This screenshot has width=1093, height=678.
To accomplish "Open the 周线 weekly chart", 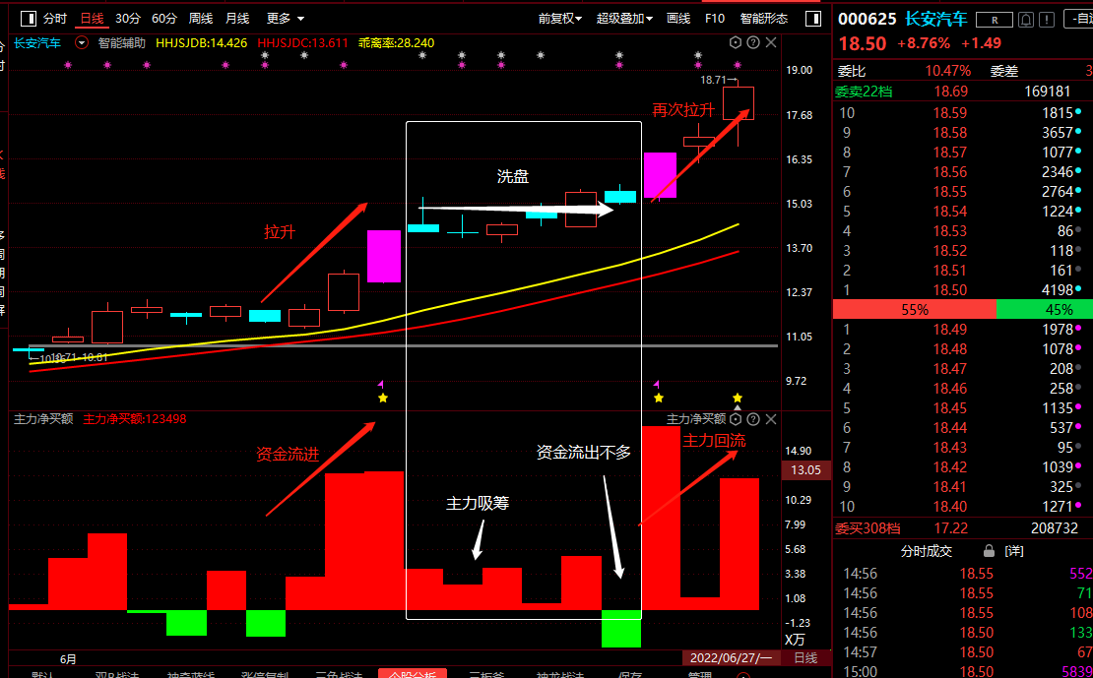I will click(201, 18).
